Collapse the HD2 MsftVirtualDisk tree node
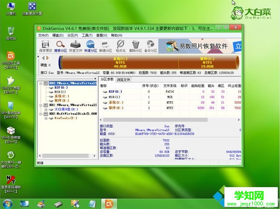 (41, 114)
